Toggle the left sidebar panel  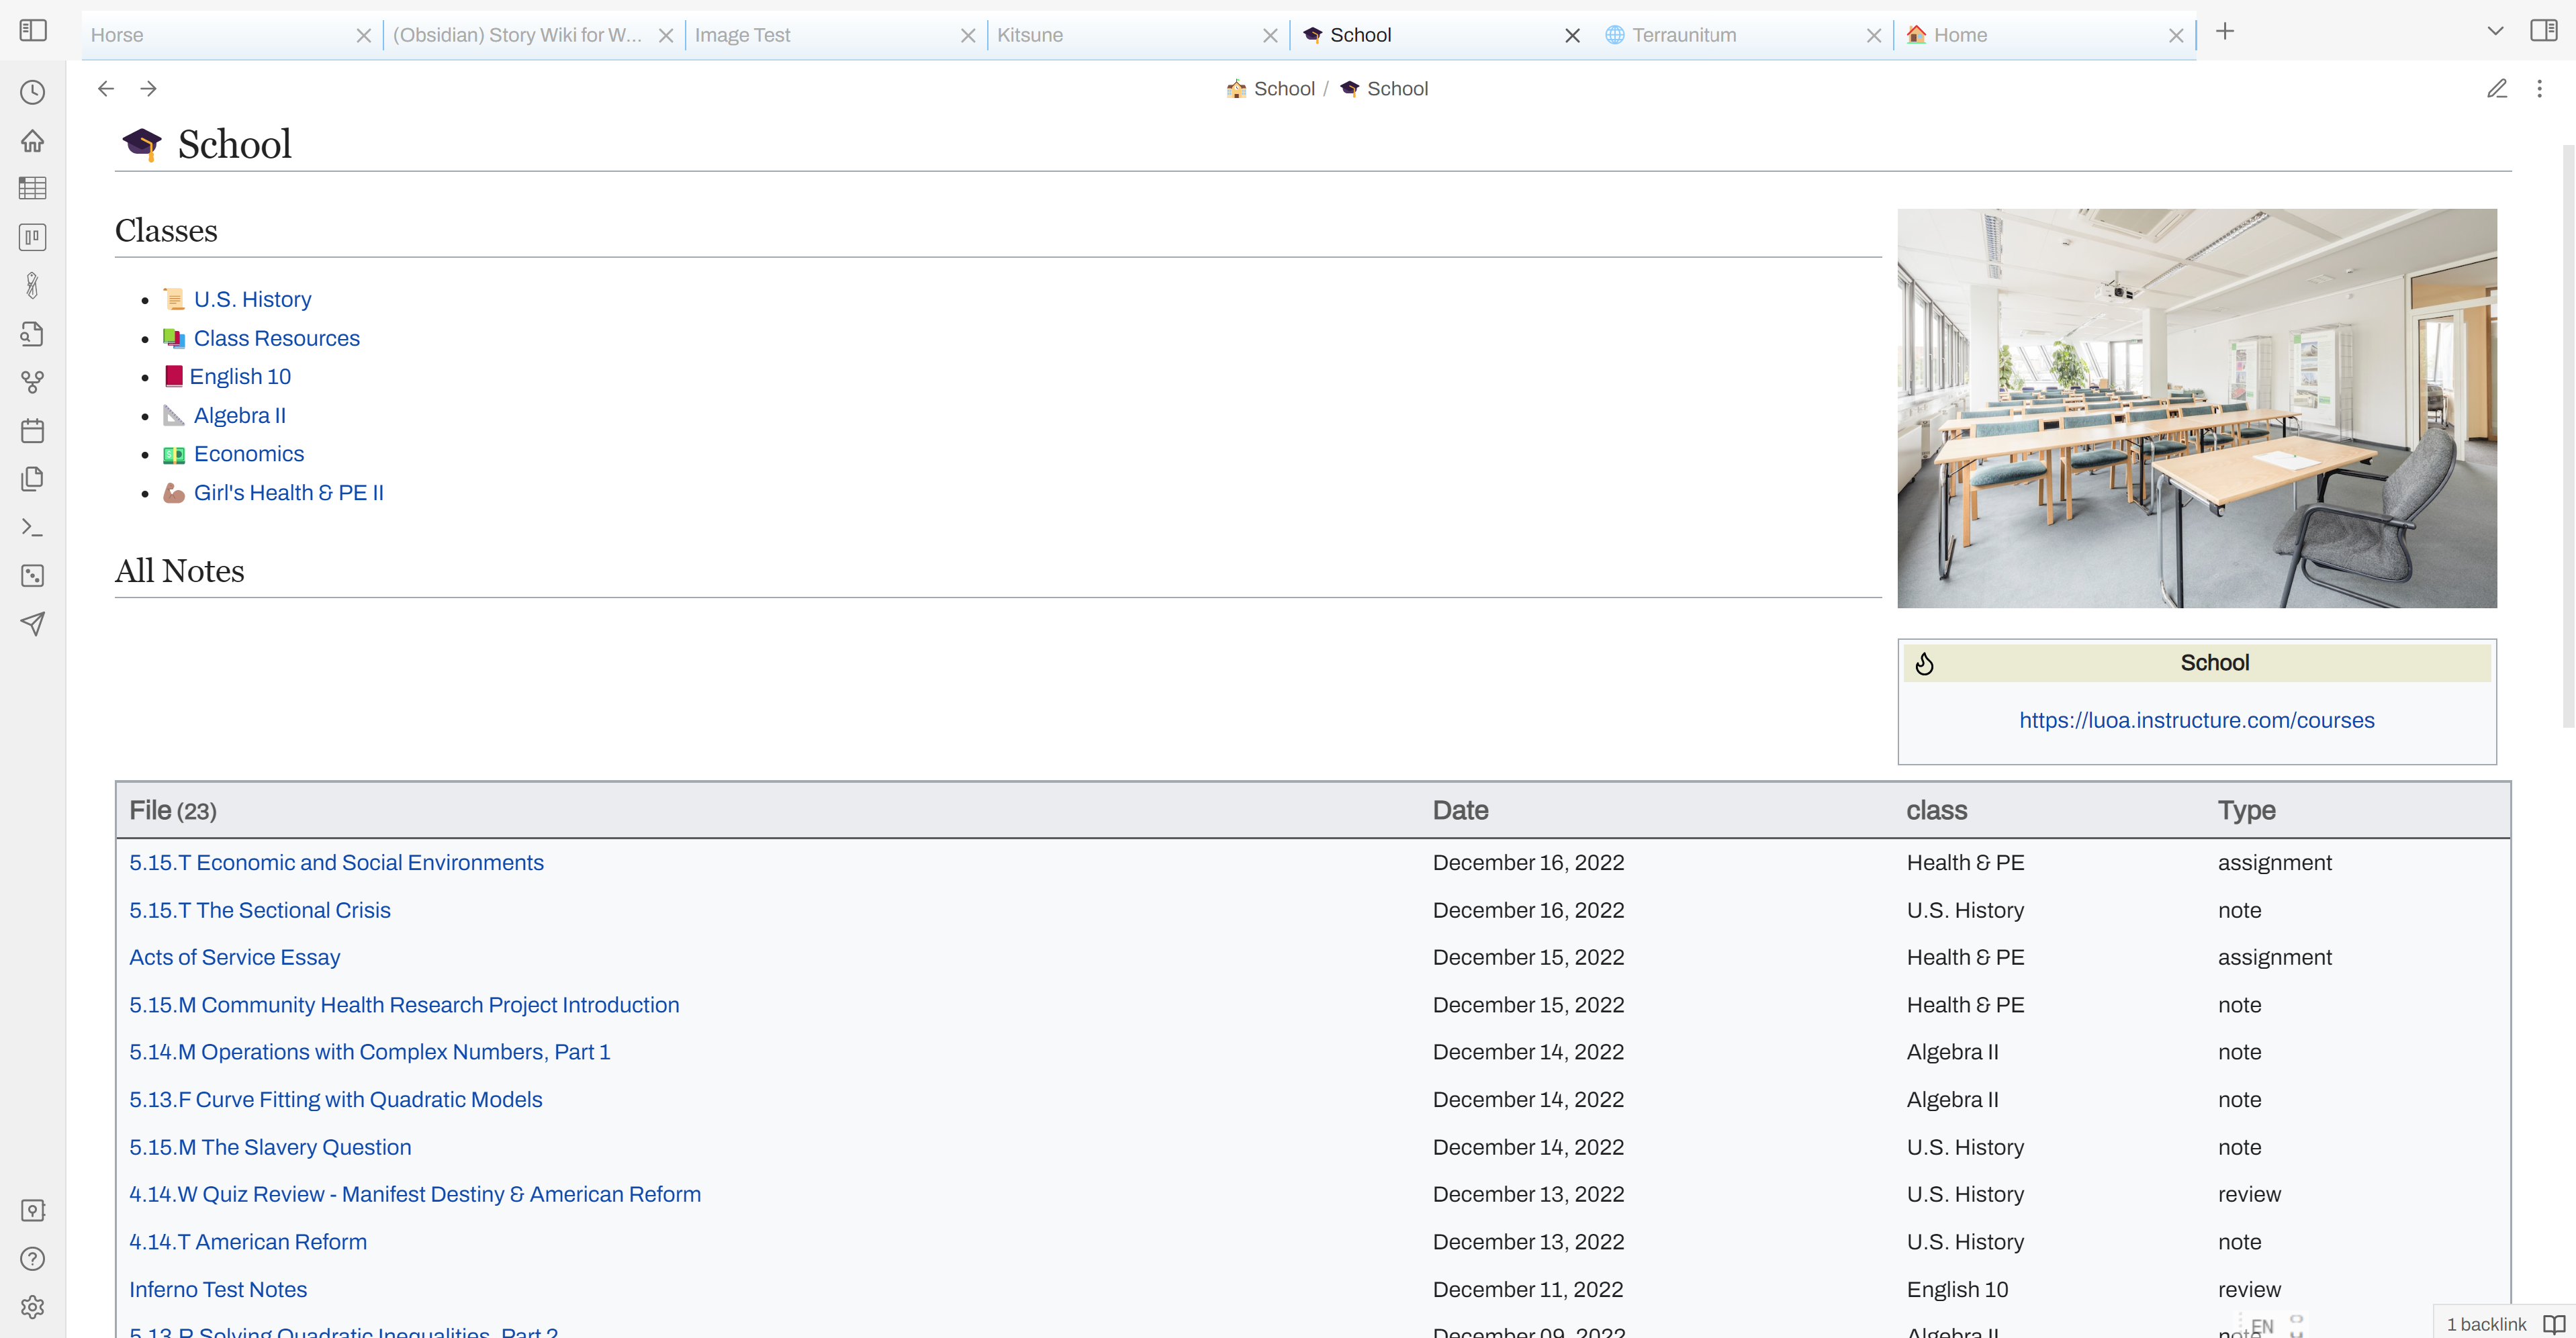click(x=33, y=30)
